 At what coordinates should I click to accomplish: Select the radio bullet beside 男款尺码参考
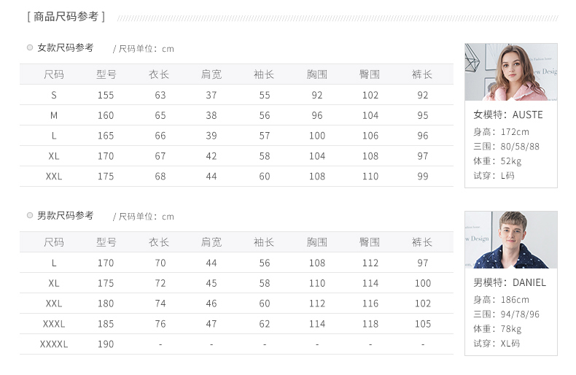click(30, 215)
